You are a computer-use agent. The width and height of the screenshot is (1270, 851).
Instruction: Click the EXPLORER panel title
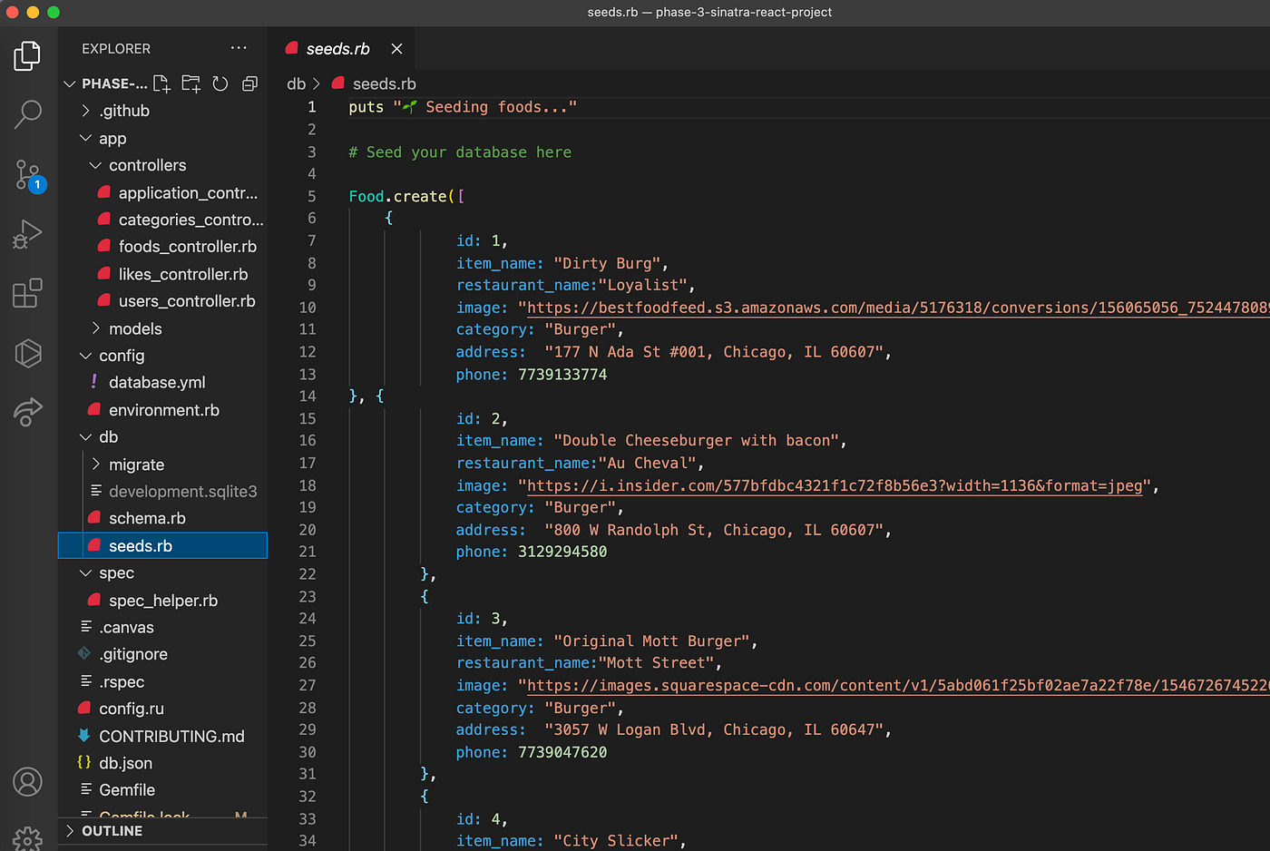pos(116,49)
